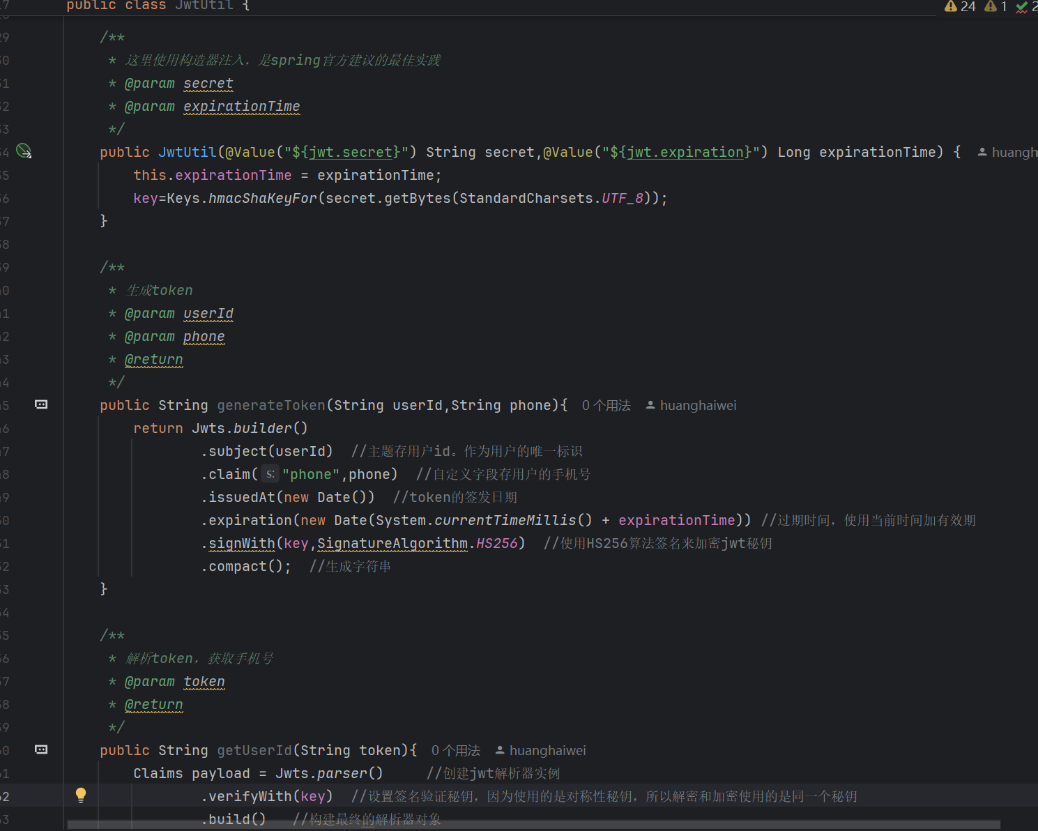Click the '.issuedAt(new Date())' call
The height and width of the screenshot is (831, 1038).
[x=288, y=497]
